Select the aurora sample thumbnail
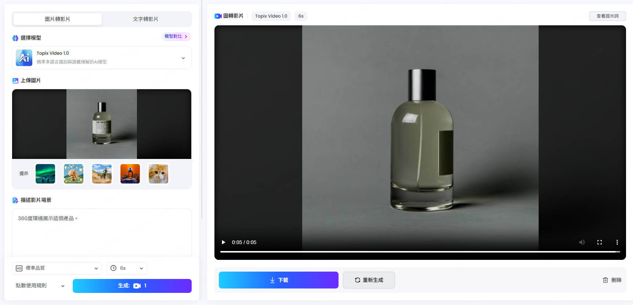Image resolution: width=633 pixels, height=305 pixels. (x=45, y=174)
